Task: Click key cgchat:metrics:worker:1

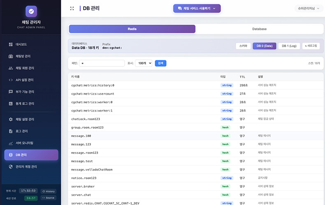Action: click(x=92, y=111)
